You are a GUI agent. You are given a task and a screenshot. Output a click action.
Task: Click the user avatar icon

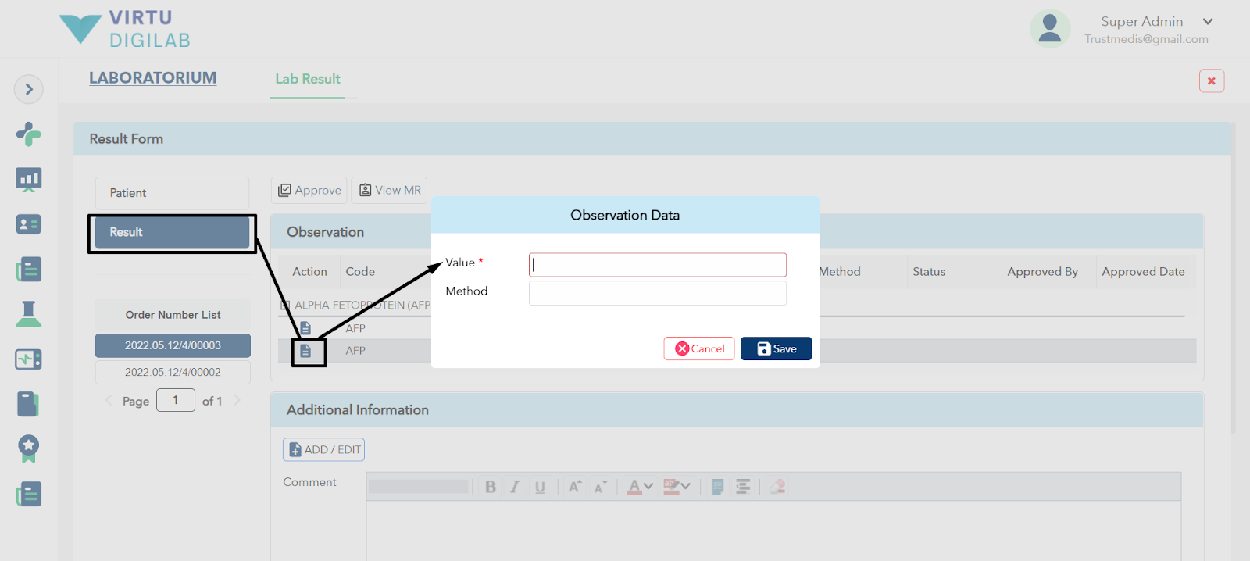(1050, 28)
